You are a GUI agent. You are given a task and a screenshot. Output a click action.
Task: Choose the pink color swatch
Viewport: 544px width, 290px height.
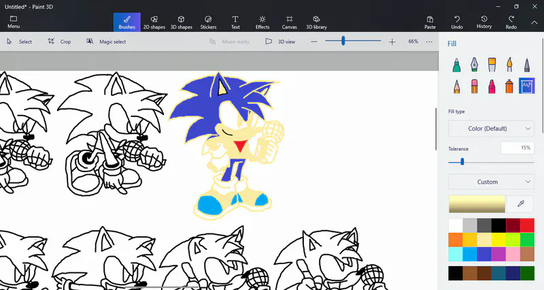(x=513, y=254)
